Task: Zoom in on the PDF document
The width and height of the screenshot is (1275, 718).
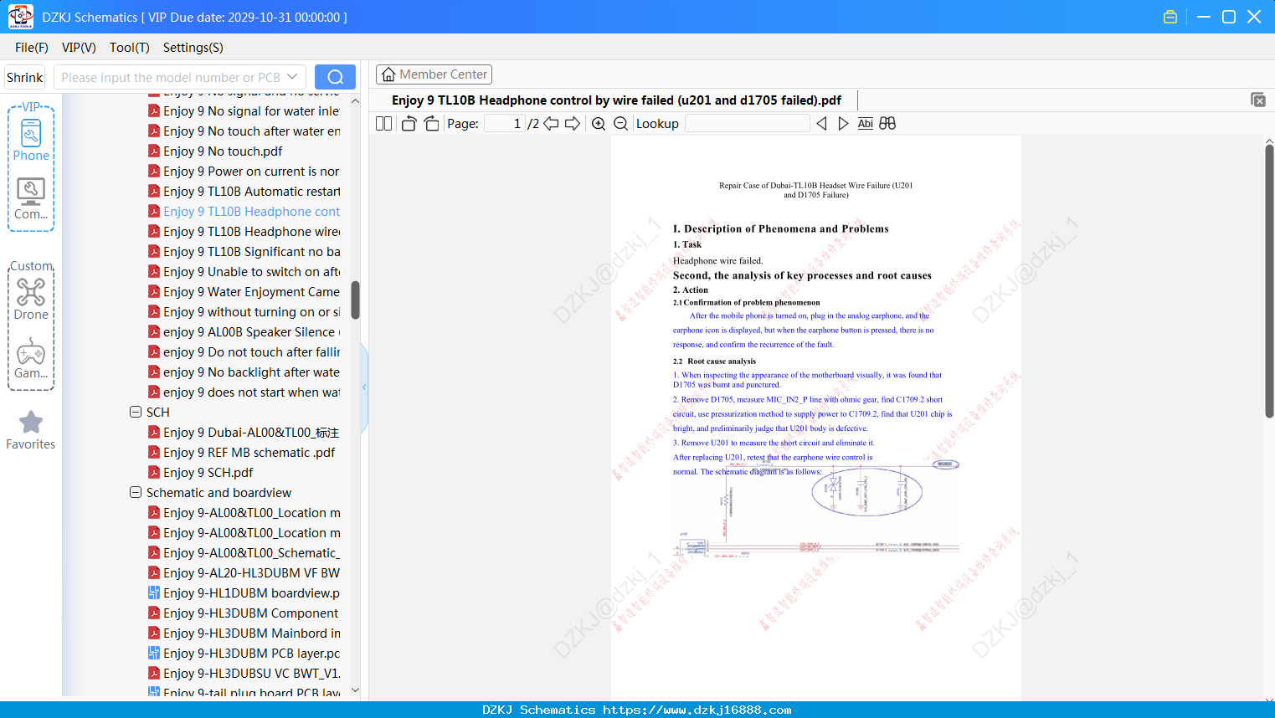Action: pyautogui.click(x=599, y=124)
